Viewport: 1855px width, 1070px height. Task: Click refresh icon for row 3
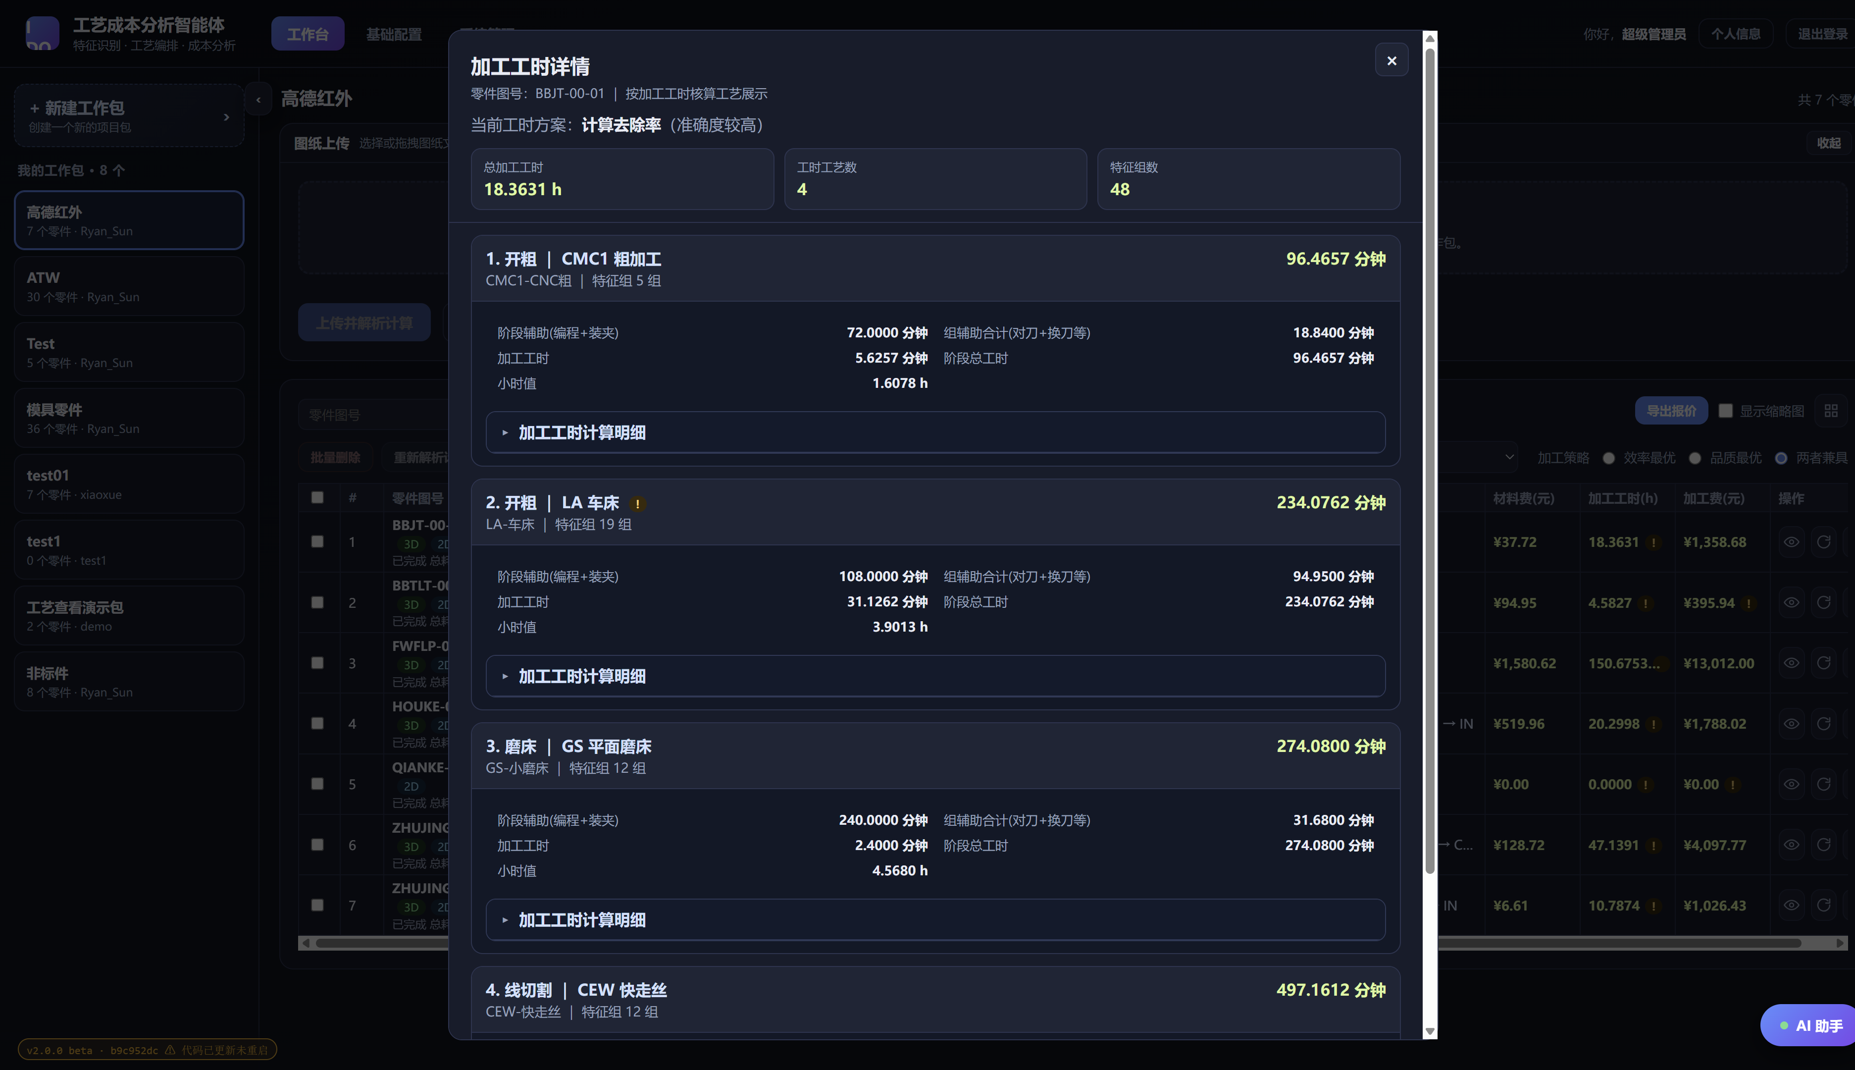(1823, 663)
